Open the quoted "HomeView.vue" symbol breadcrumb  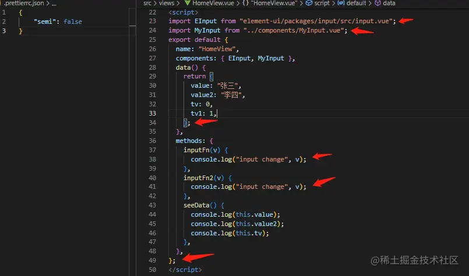pyautogui.click(x=274, y=3)
